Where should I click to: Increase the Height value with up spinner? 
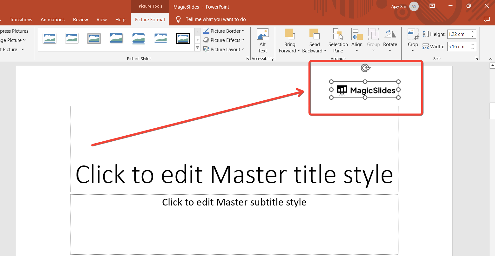473,32
